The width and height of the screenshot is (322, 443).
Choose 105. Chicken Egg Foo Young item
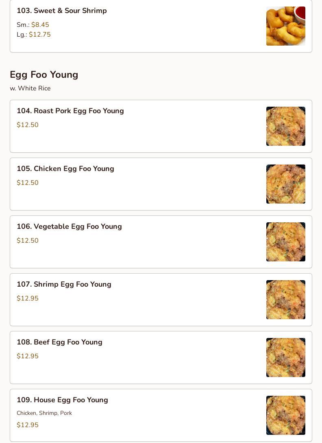(65, 169)
